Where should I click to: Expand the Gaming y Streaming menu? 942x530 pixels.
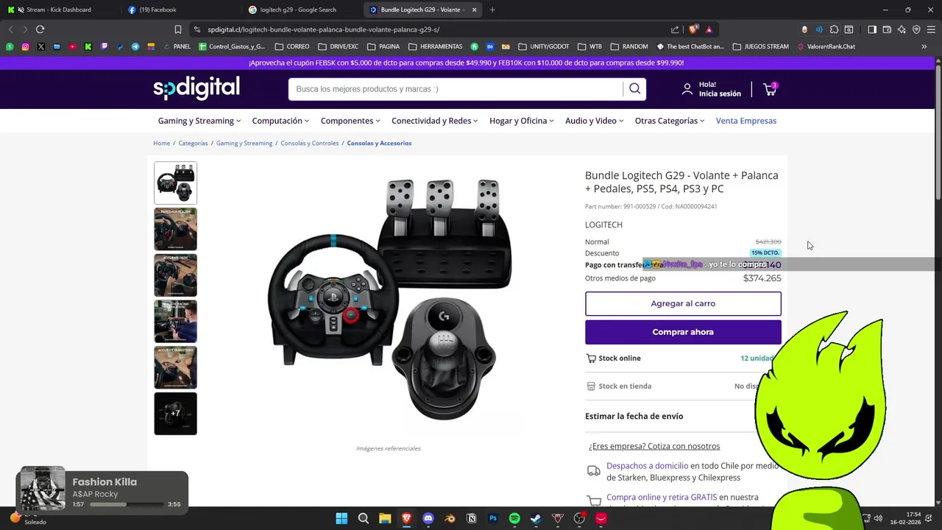tap(199, 121)
